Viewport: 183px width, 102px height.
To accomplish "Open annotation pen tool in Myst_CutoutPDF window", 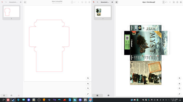I will pyautogui.click(x=88, y=94).
